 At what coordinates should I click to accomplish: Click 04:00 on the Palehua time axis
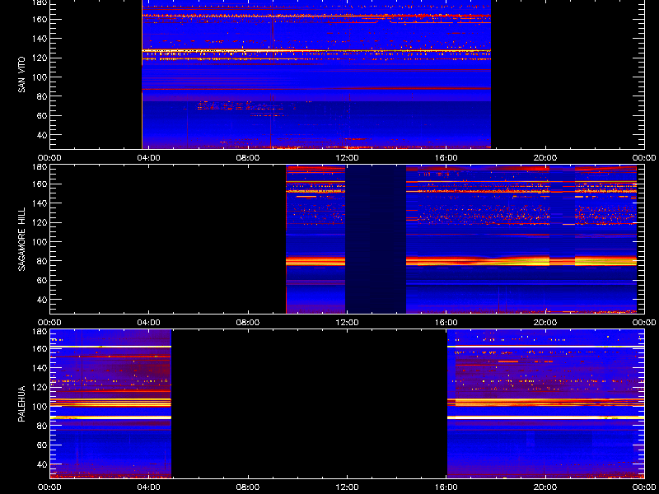149,487
